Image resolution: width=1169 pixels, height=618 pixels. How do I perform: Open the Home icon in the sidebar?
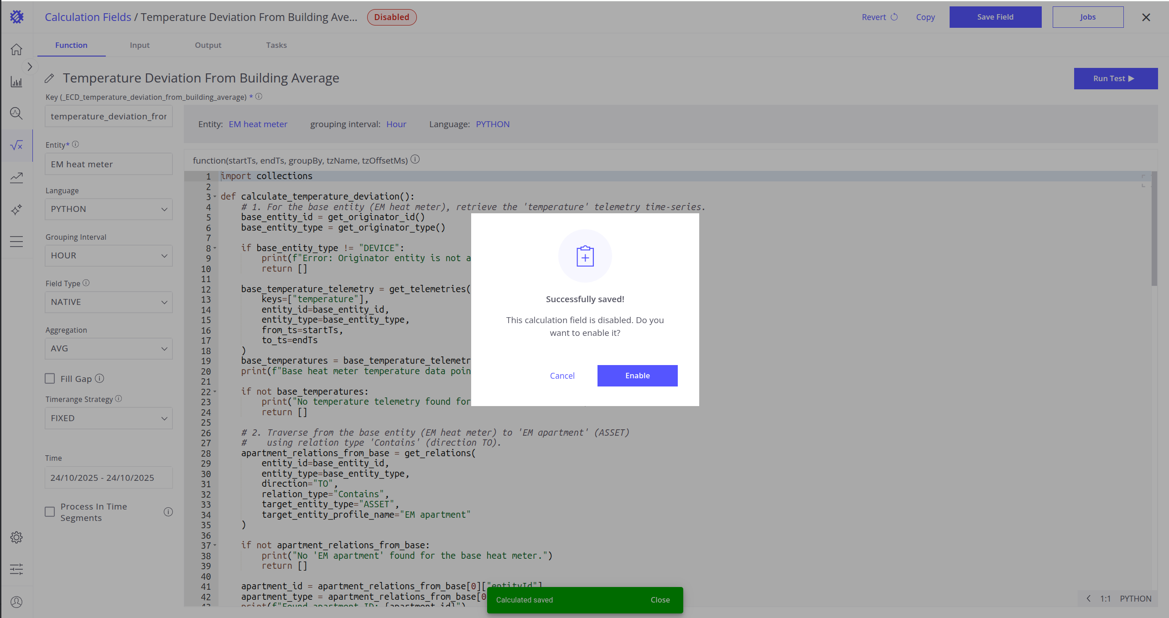16,49
